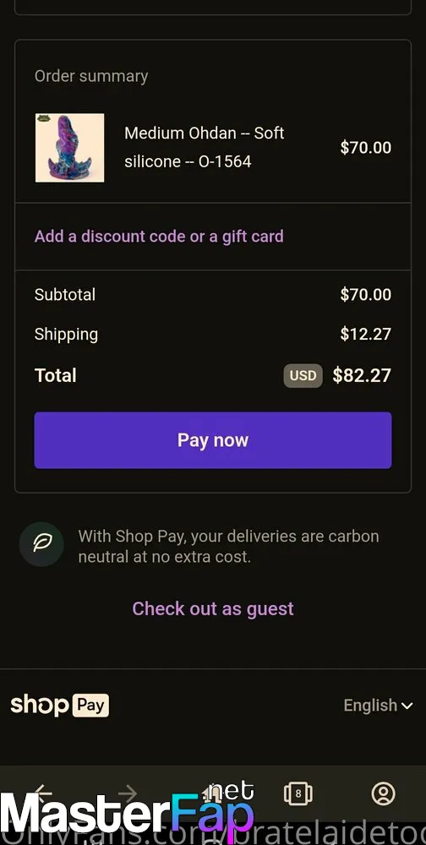
Task: Click the chevron beside English
Action: [x=407, y=706]
